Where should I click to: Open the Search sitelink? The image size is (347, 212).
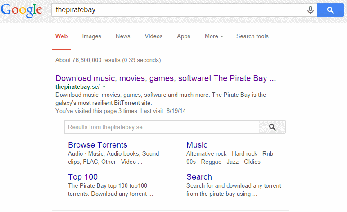click(199, 177)
